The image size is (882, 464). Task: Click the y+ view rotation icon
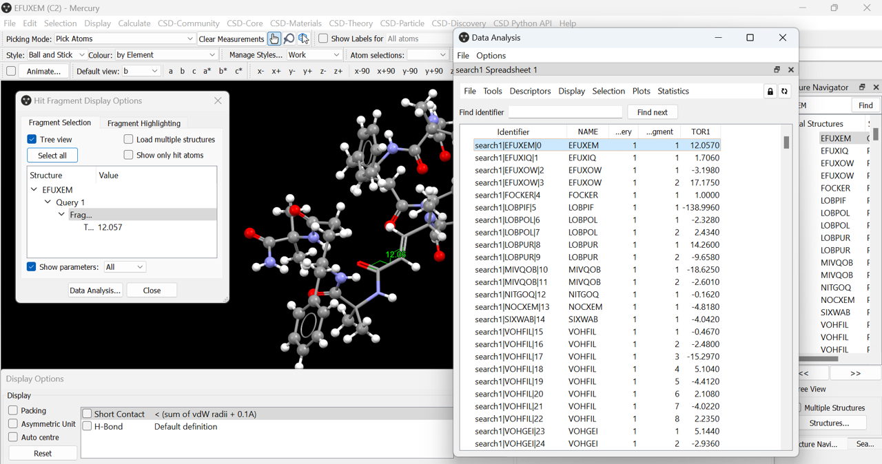[x=307, y=70]
